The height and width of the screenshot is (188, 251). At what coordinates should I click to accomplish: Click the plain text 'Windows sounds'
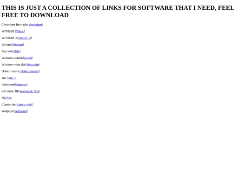13,58
